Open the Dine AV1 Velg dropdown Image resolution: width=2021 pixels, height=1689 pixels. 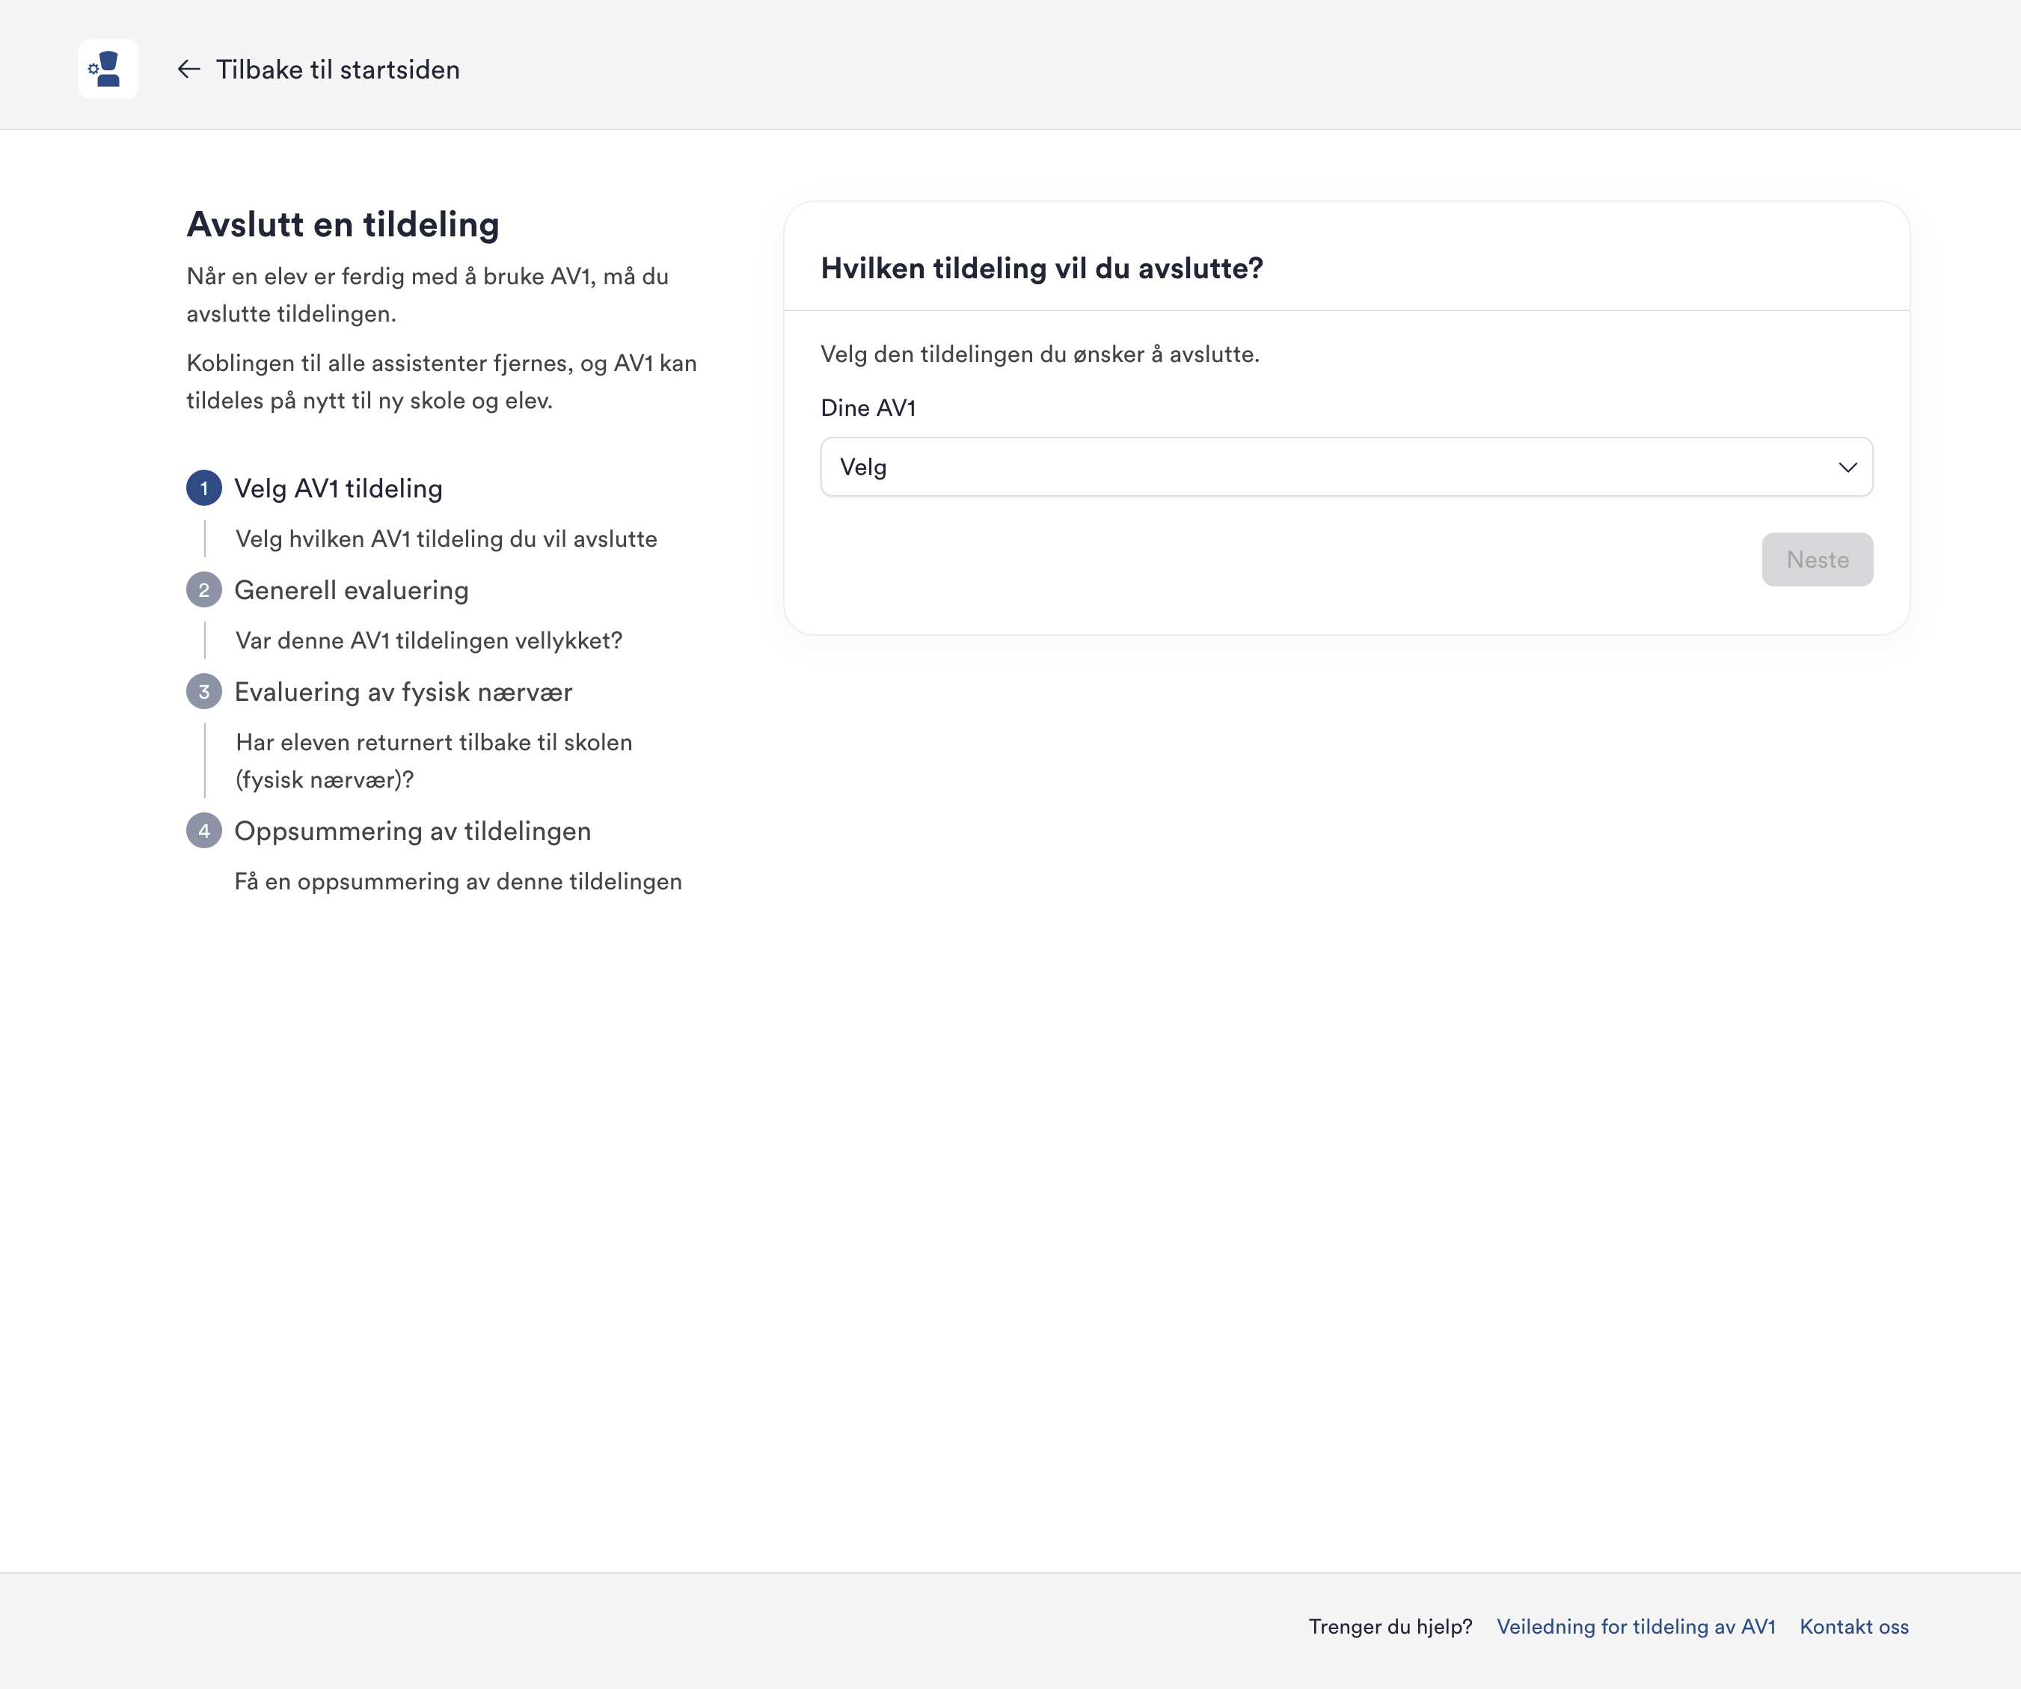click(x=1346, y=467)
